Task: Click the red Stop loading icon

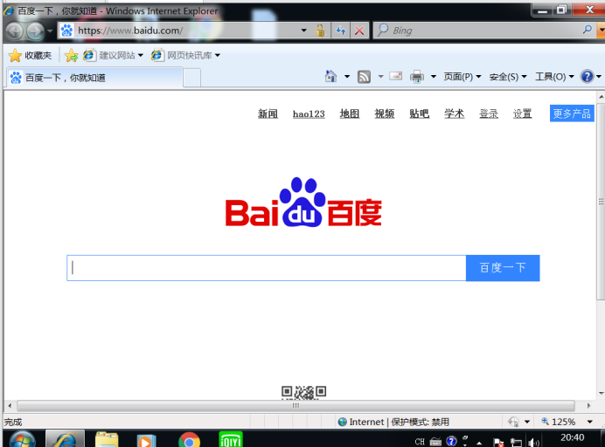Action: [x=359, y=31]
